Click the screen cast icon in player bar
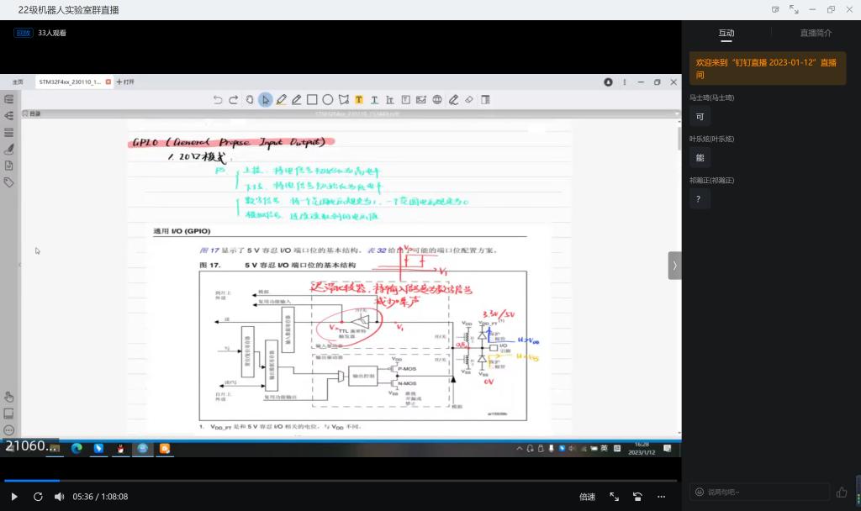 638,497
